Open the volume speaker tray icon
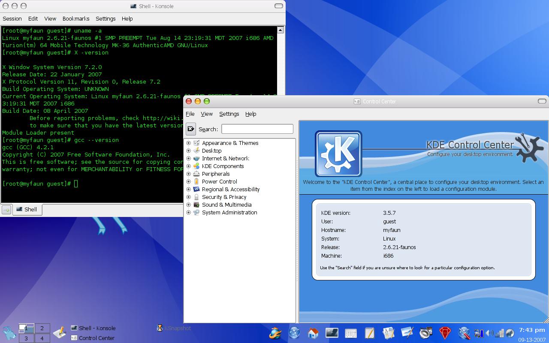Screen dimensions: 549x343 [x=489, y=333]
